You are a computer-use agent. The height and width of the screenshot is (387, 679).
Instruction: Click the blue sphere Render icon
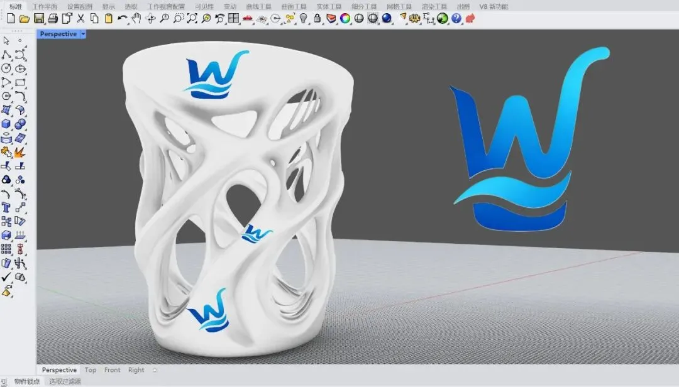click(387, 18)
